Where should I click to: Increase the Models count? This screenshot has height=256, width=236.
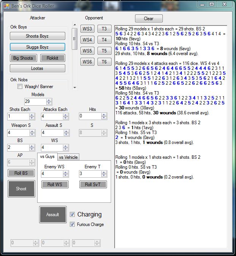pos(49,100)
